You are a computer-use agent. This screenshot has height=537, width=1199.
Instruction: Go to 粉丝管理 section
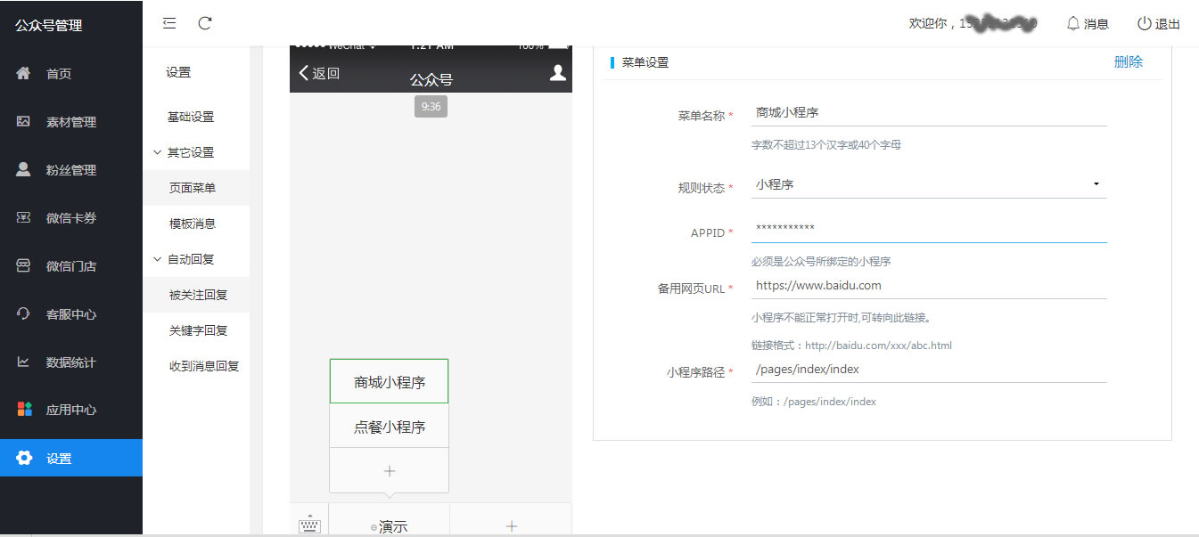tap(71, 170)
